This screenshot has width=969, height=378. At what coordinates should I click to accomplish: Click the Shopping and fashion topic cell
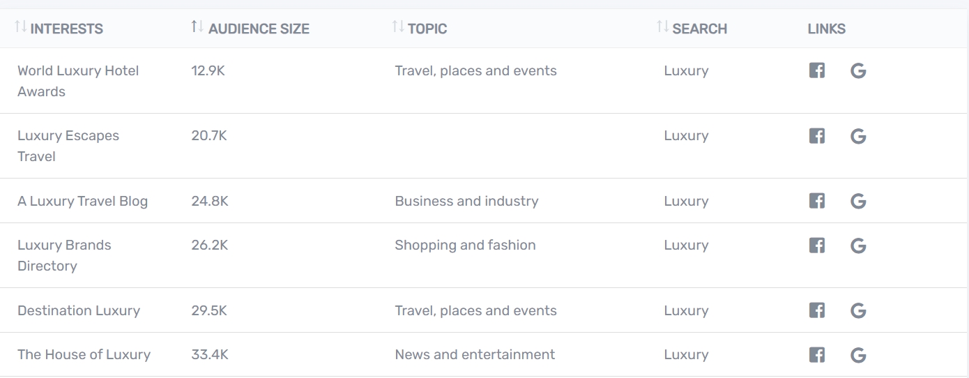[x=465, y=245]
